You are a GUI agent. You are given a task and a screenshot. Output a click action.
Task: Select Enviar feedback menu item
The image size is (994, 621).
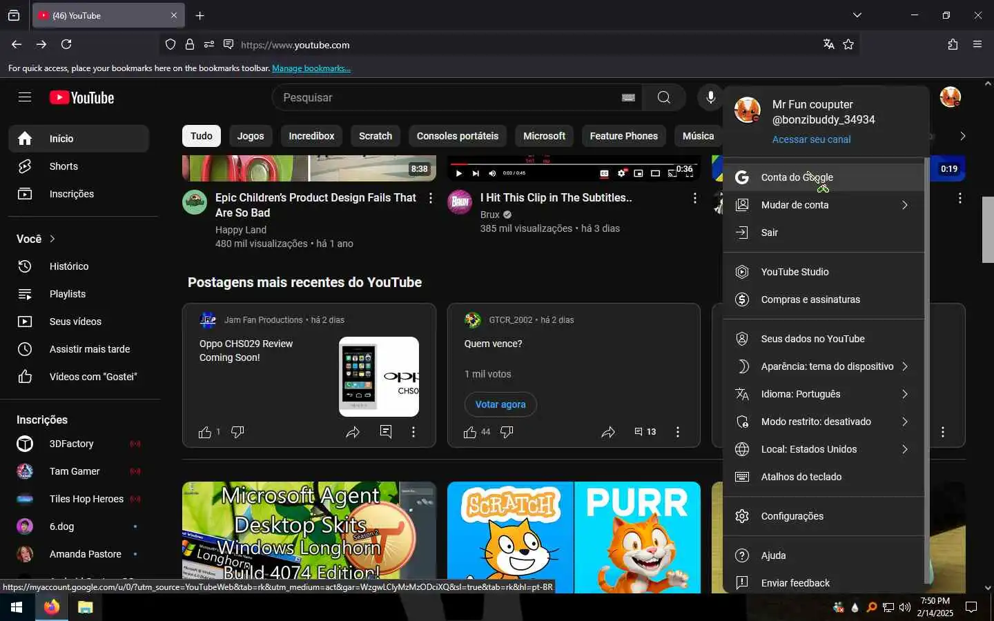823,583
